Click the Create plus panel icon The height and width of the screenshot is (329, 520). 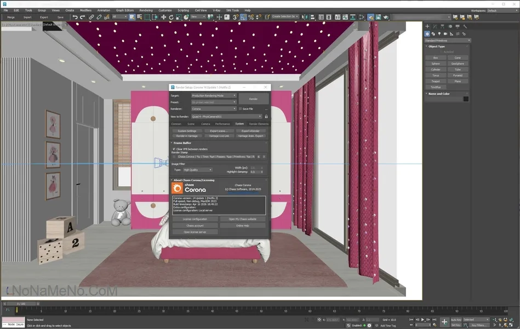click(x=427, y=26)
